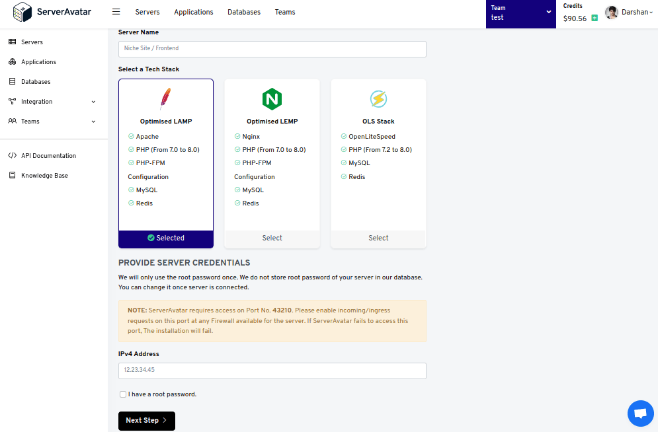Click the $90.56 credits amount

[x=575, y=18]
